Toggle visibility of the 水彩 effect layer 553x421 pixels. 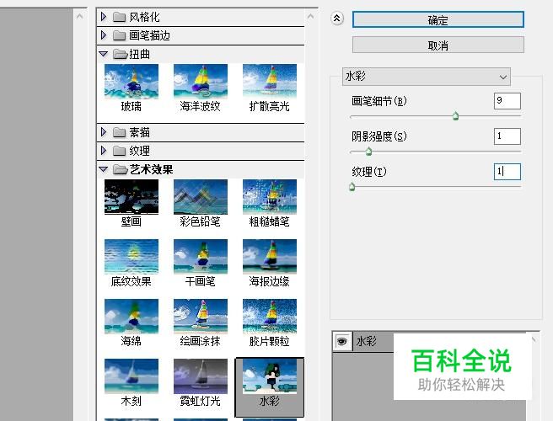(341, 341)
